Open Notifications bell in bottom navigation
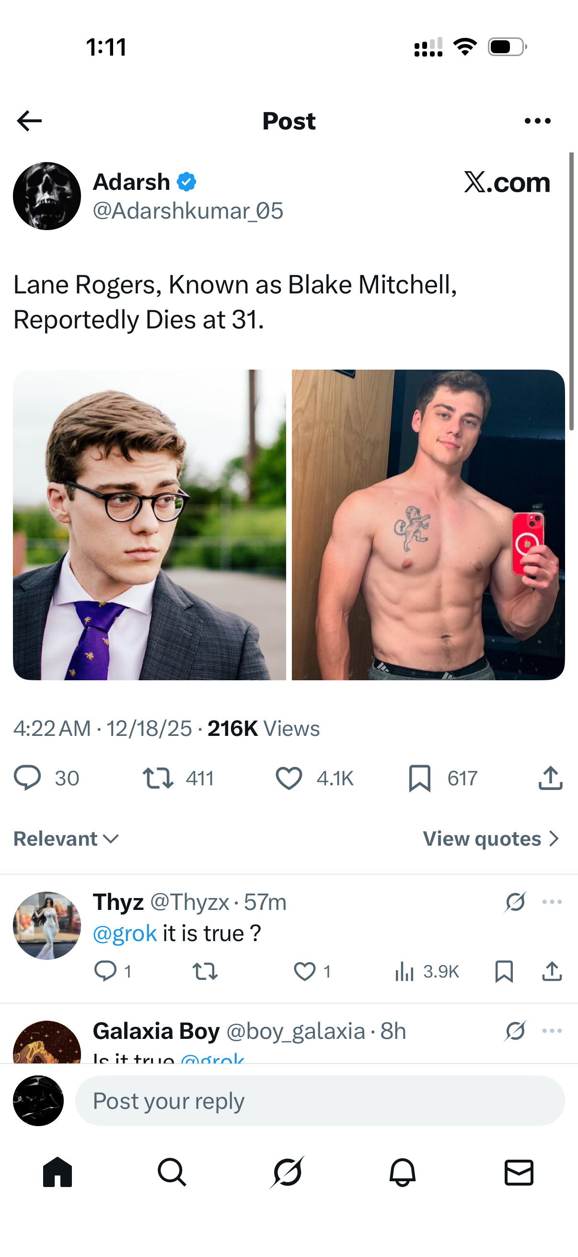This screenshot has width=578, height=1257. point(403,1172)
